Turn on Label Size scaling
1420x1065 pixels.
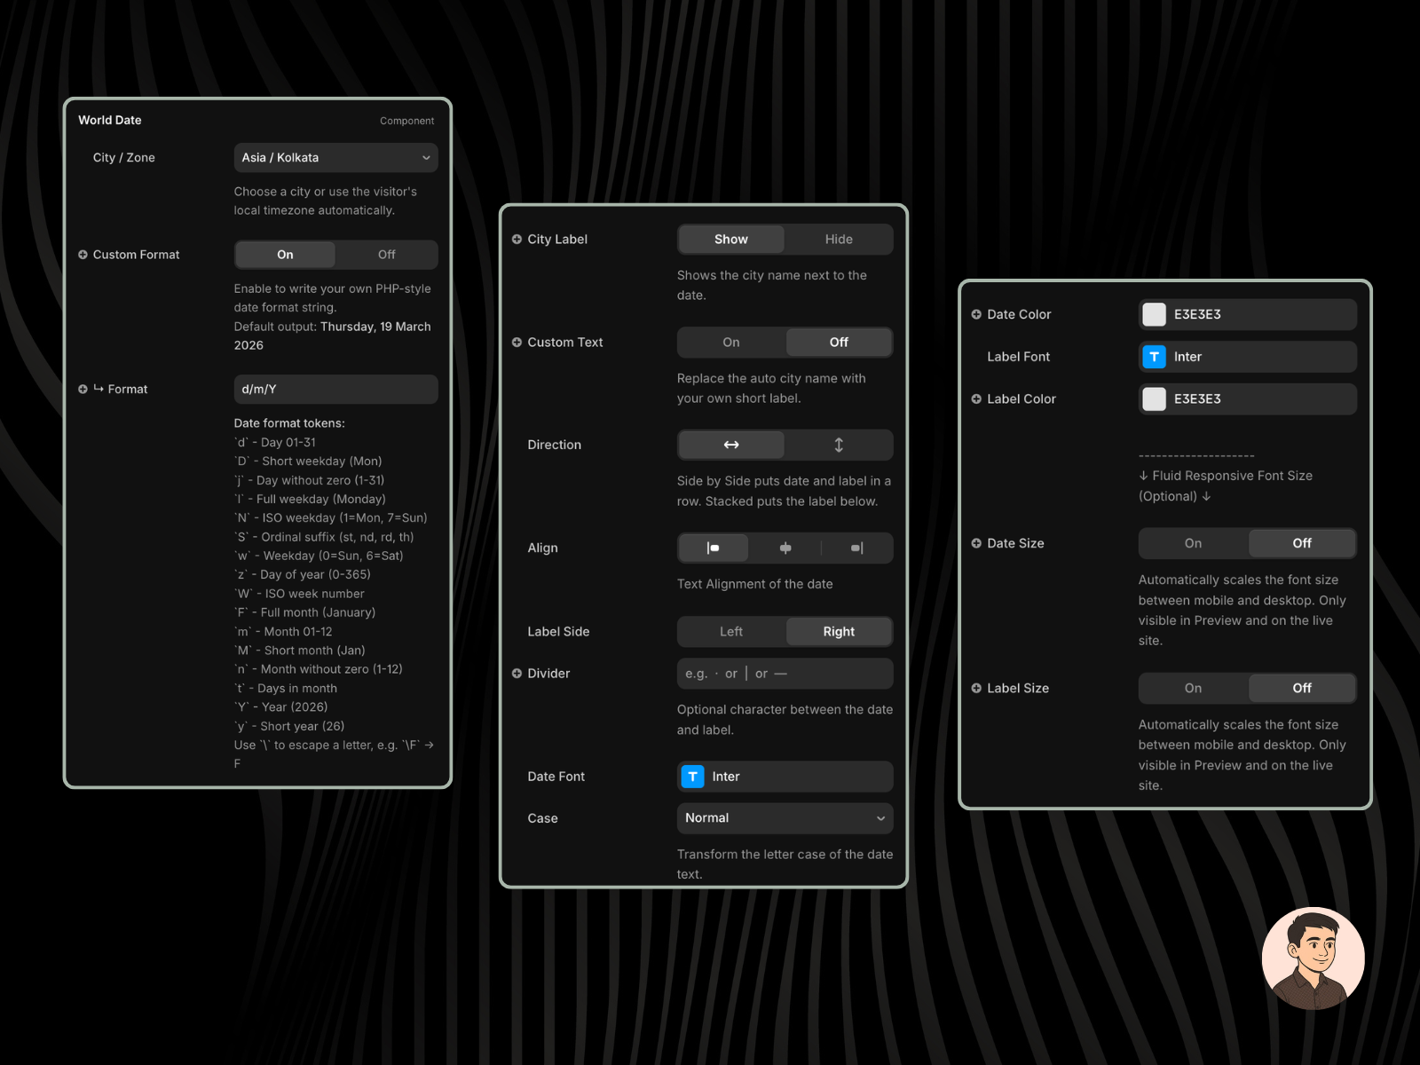(1192, 688)
